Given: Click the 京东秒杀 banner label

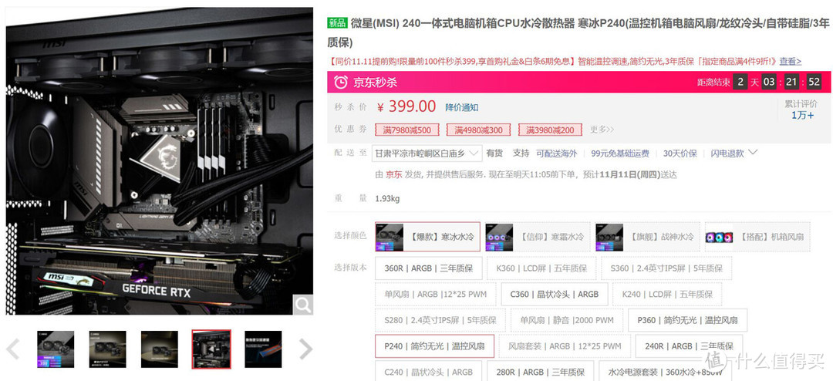Looking at the screenshot, I should pos(375,83).
